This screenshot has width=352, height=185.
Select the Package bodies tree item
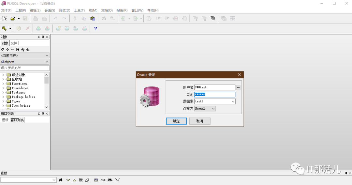[x=23, y=97]
